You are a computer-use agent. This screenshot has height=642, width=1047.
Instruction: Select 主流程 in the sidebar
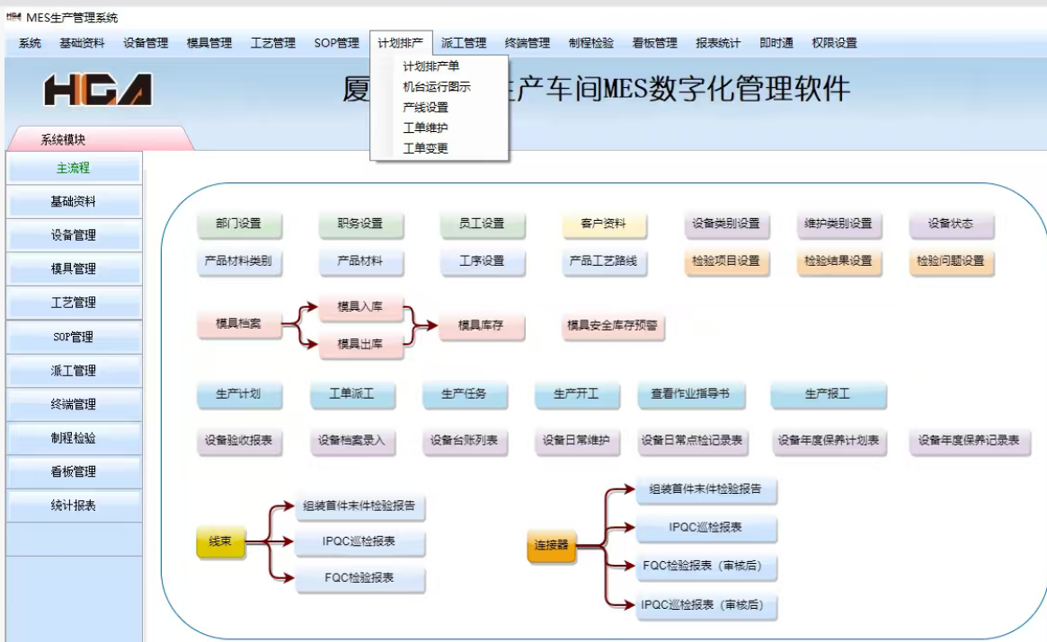(74, 168)
